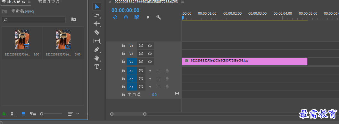Select the Ripple Edit tool

click(x=97, y=24)
